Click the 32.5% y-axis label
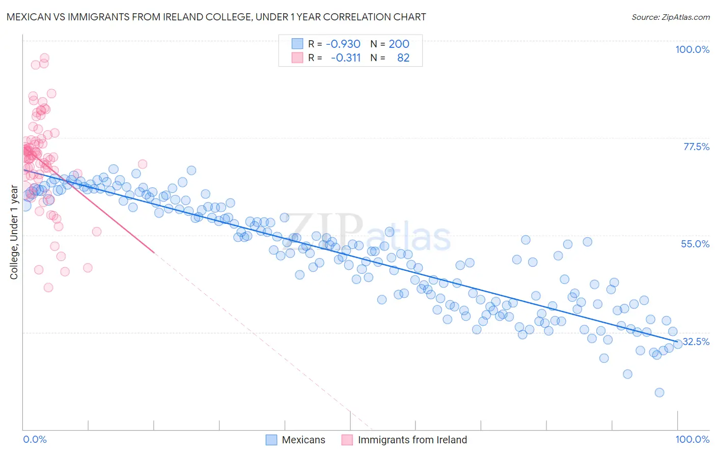The width and height of the screenshot is (716, 454). 696,342
